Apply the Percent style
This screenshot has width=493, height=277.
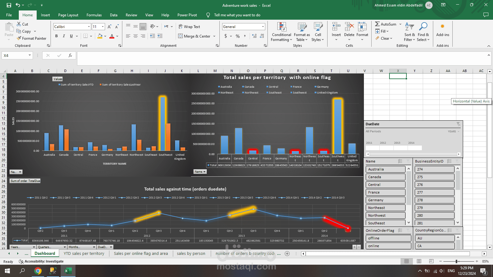pyautogui.click(x=238, y=36)
